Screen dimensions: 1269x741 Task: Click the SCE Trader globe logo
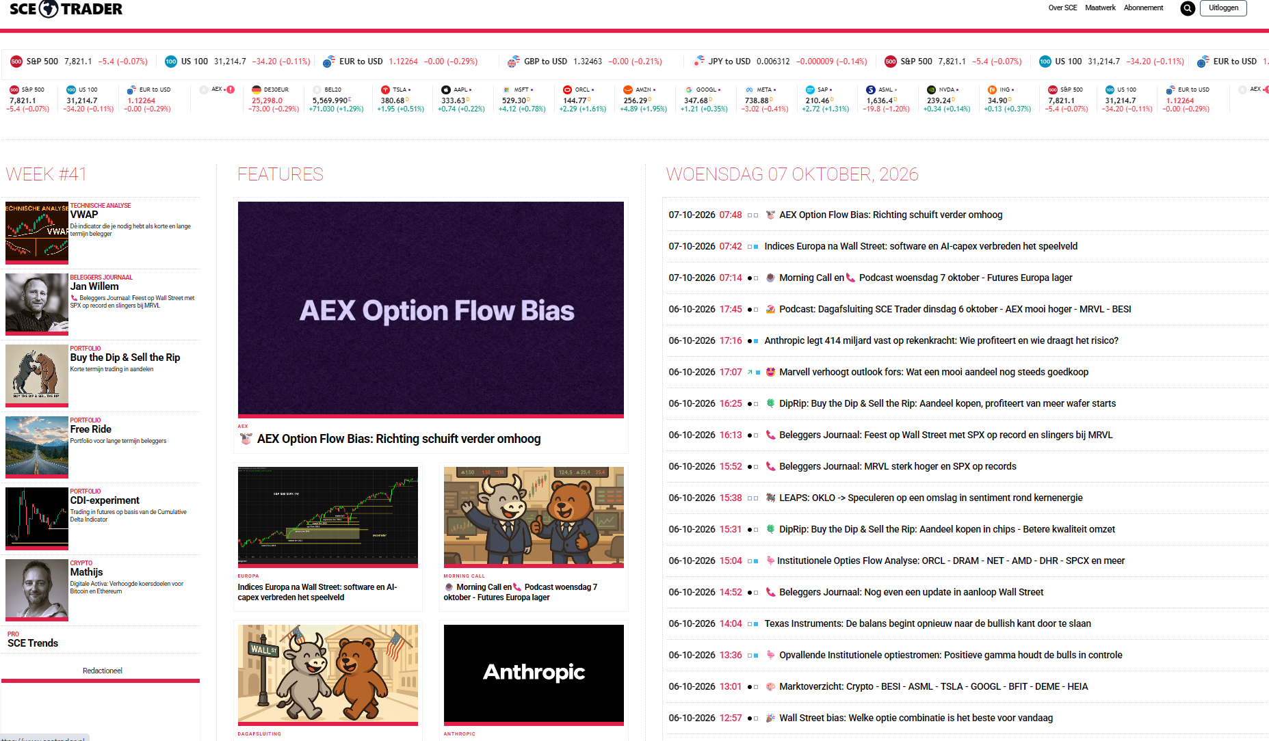point(49,9)
